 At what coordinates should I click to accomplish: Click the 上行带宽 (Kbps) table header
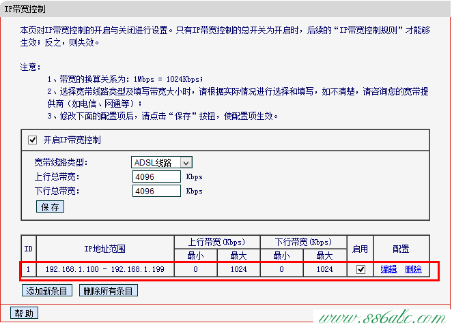point(216,242)
